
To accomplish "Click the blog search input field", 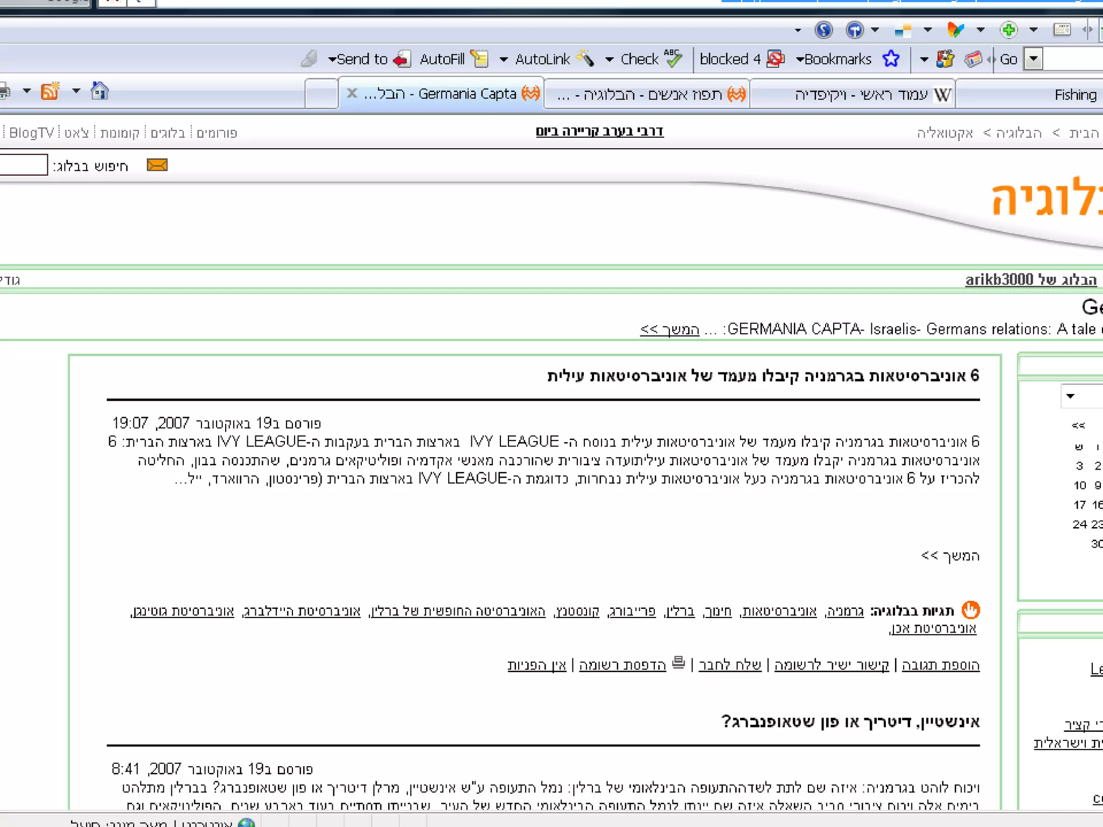I will coord(23,165).
